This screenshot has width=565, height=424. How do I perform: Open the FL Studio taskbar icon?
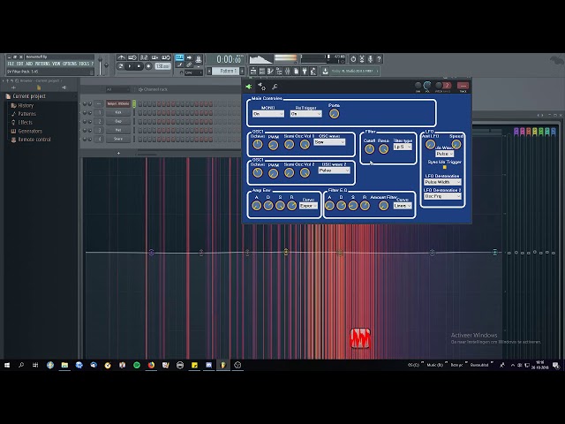click(223, 365)
